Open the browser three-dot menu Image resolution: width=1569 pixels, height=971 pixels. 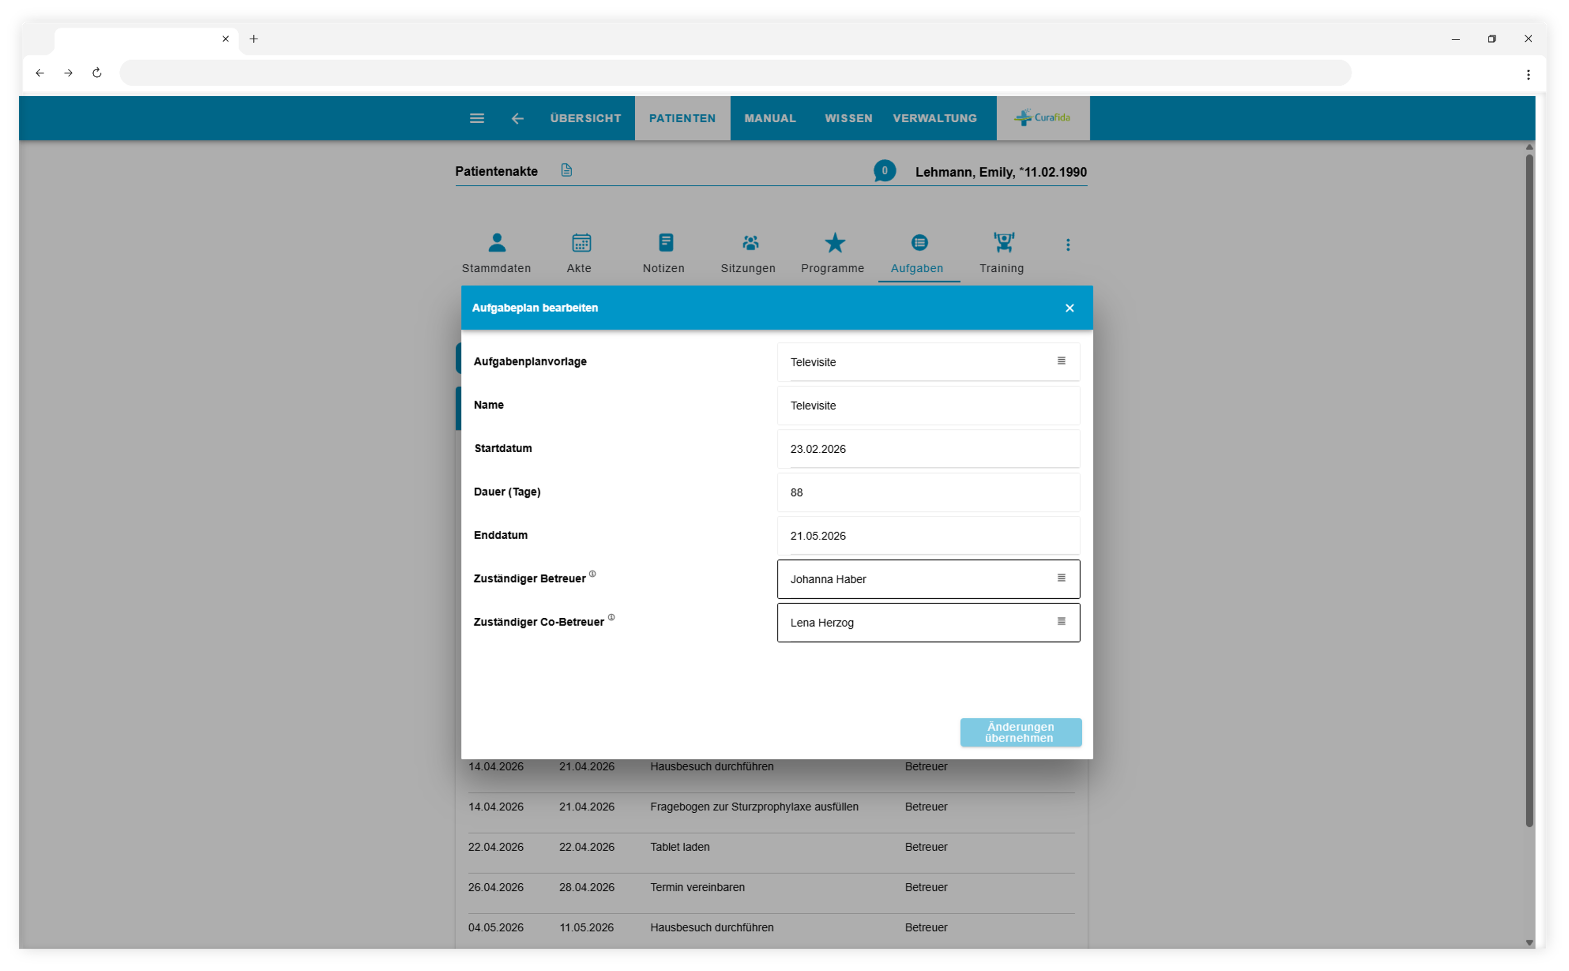click(1528, 75)
